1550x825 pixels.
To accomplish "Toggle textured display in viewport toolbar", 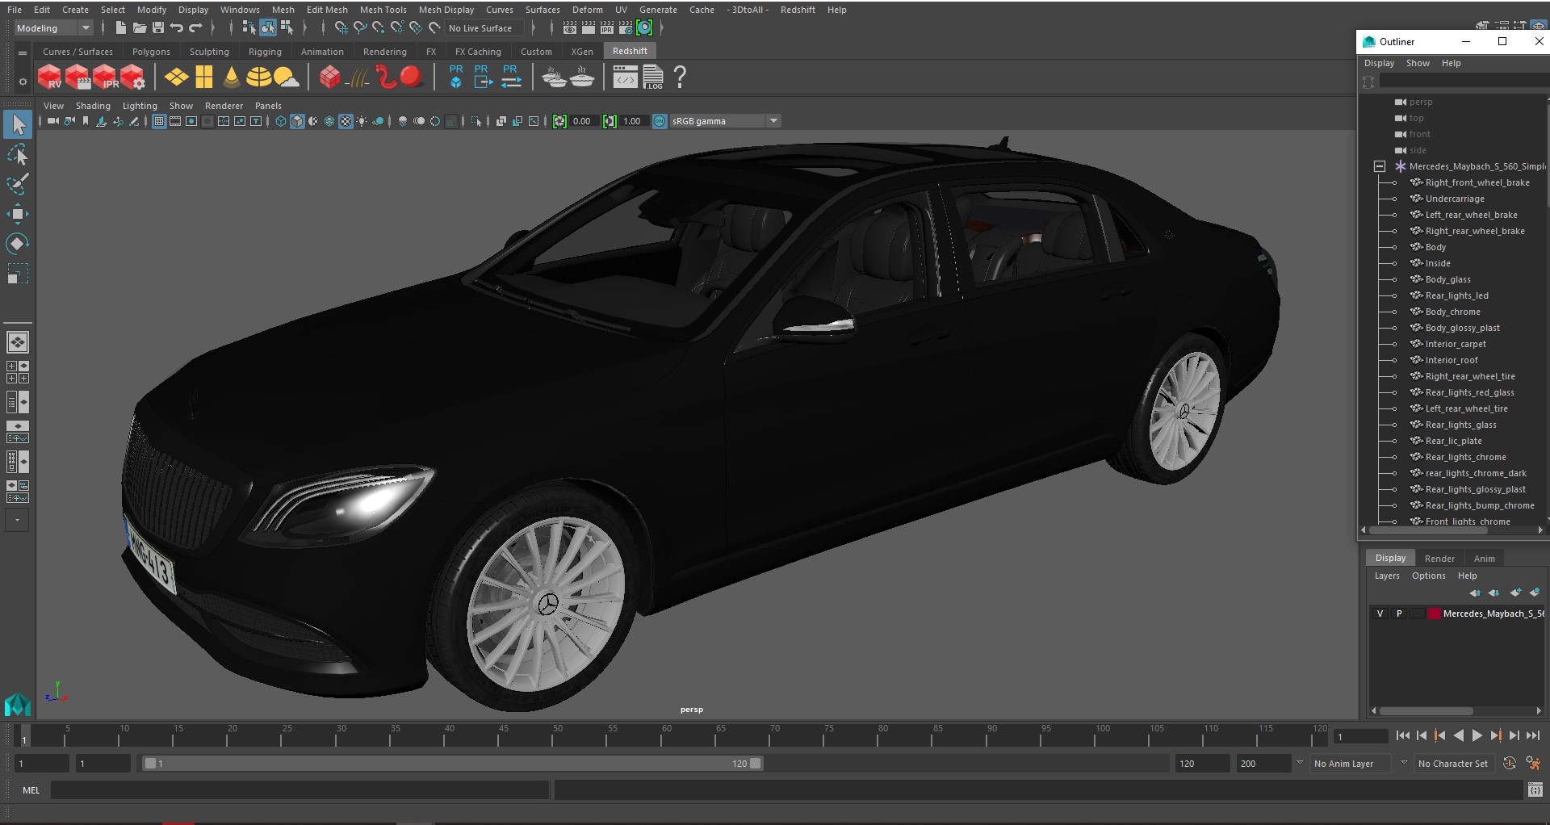I will [x=346, y=121].
